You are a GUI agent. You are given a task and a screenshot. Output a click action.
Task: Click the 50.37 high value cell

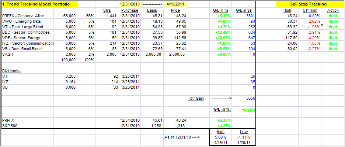[x=287, y=21]
